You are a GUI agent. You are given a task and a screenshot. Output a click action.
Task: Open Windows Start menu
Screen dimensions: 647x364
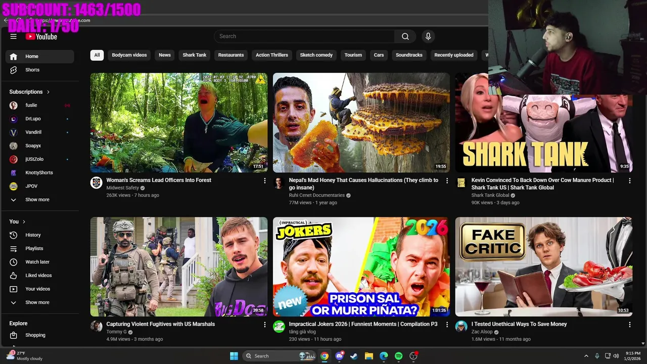(234, 356)
